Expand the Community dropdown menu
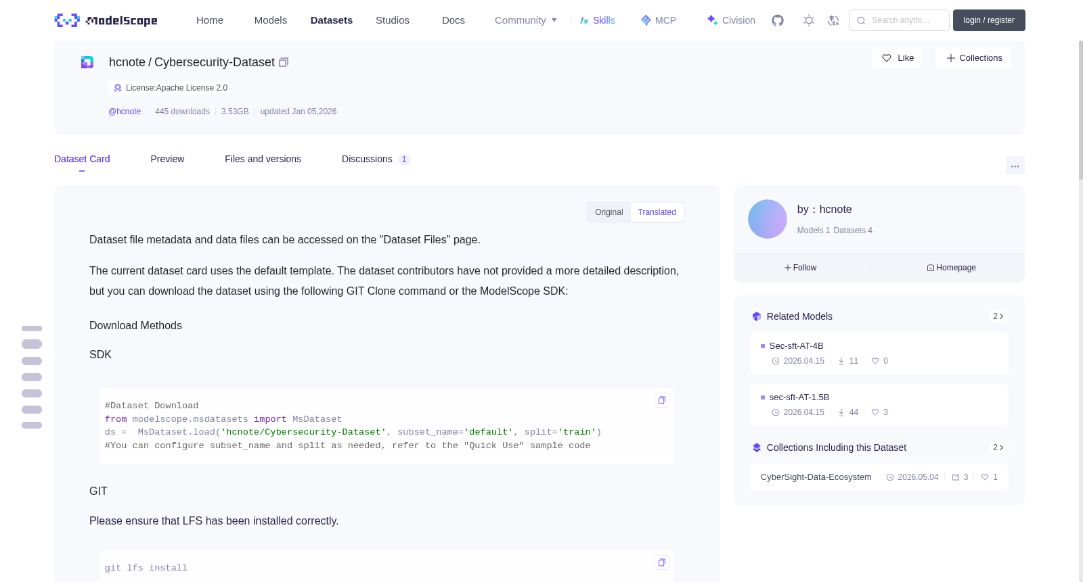This screenshot has width=1083, height=582. coord(526,20)
